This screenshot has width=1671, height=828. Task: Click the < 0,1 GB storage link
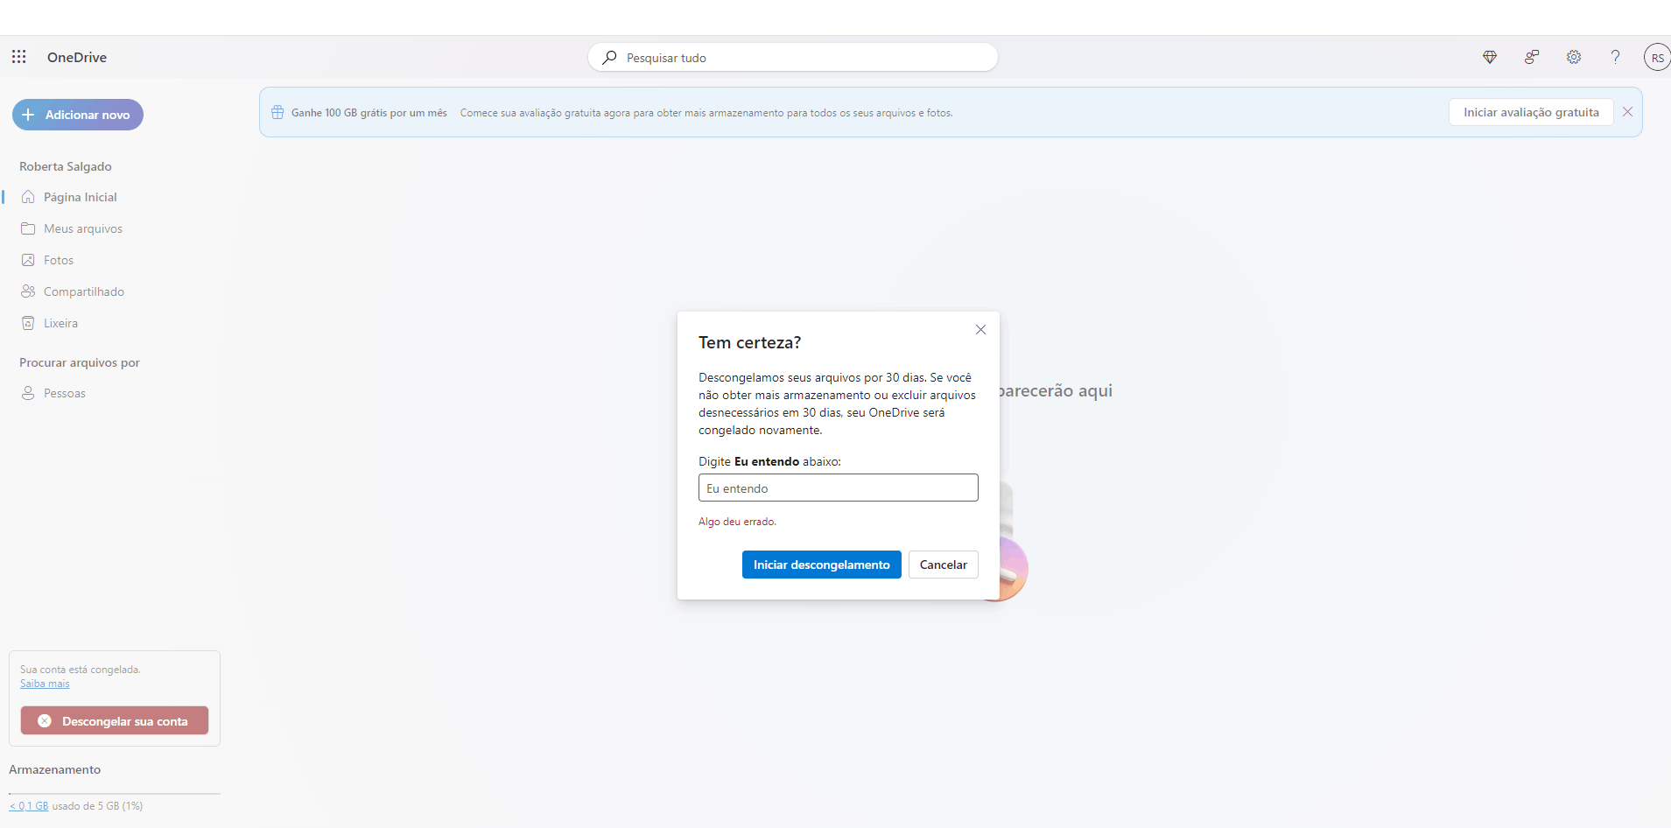coord(29,806)
